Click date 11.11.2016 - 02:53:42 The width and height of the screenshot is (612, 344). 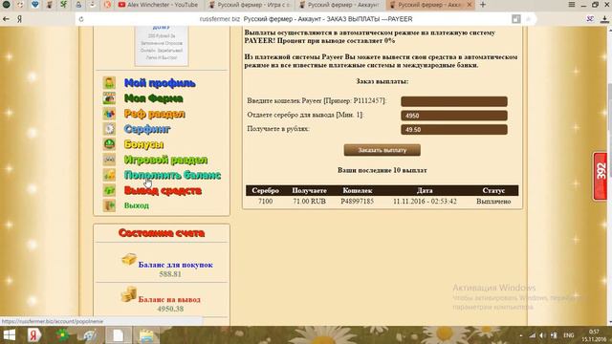click(x=425, y=202)
